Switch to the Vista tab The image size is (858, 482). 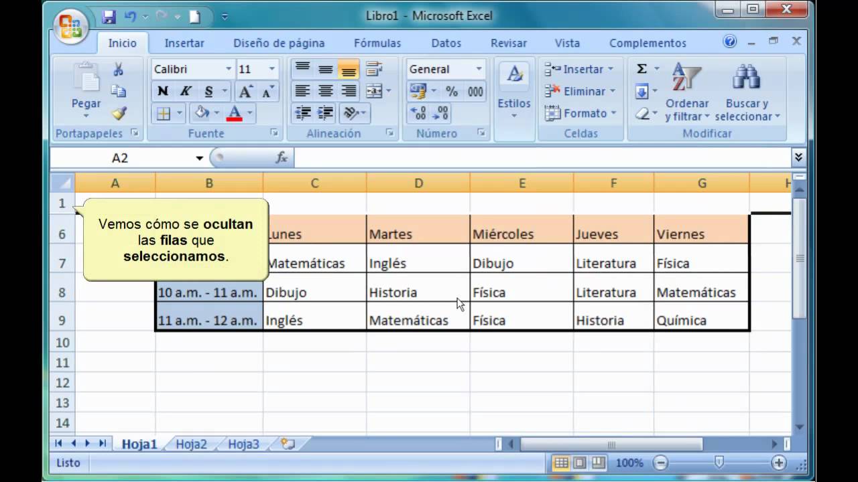click(x=567, y=43)
